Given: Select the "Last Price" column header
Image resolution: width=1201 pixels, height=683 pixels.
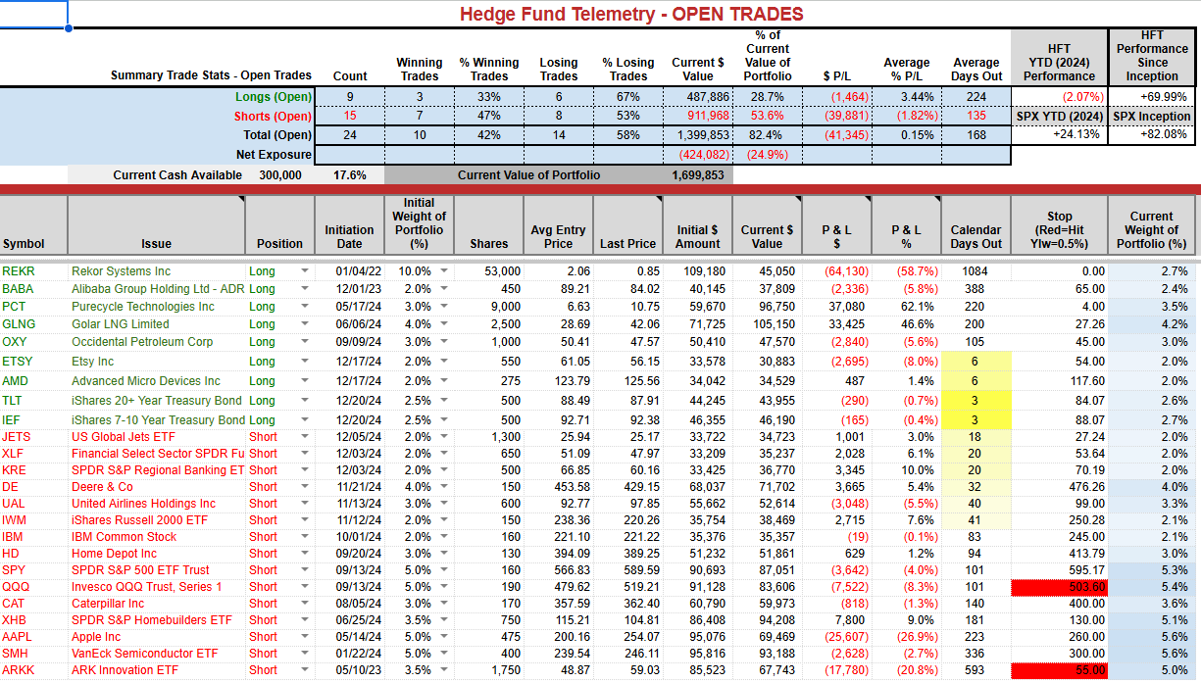Looking at the screenshot, I should (x=628, y=224).
